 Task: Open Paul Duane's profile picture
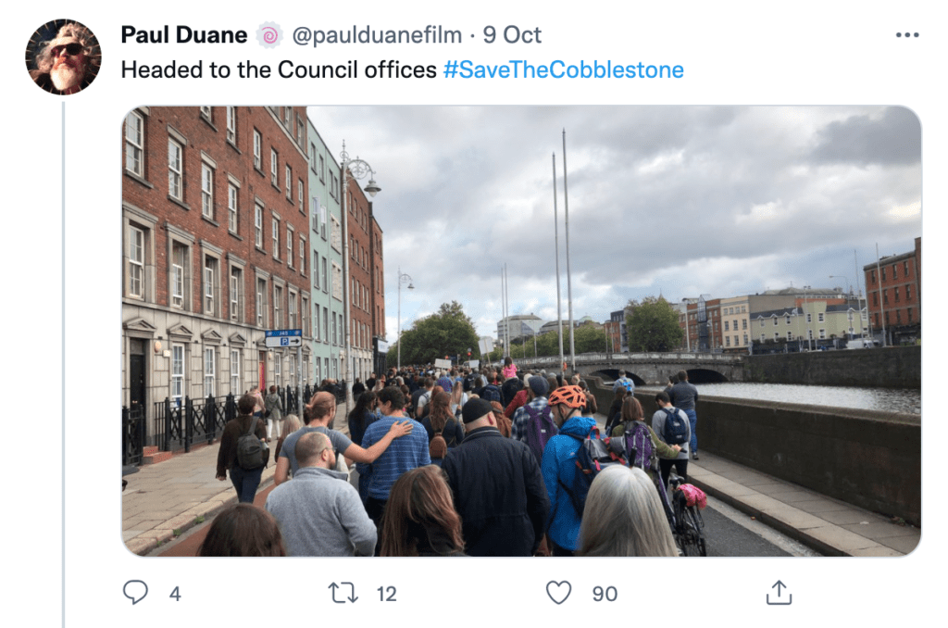point(63,57)
